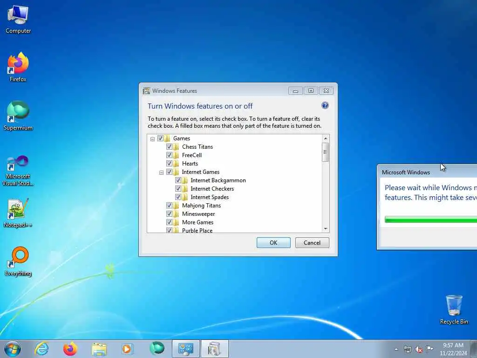Confirm changes with the OK button

pos(273,242)
